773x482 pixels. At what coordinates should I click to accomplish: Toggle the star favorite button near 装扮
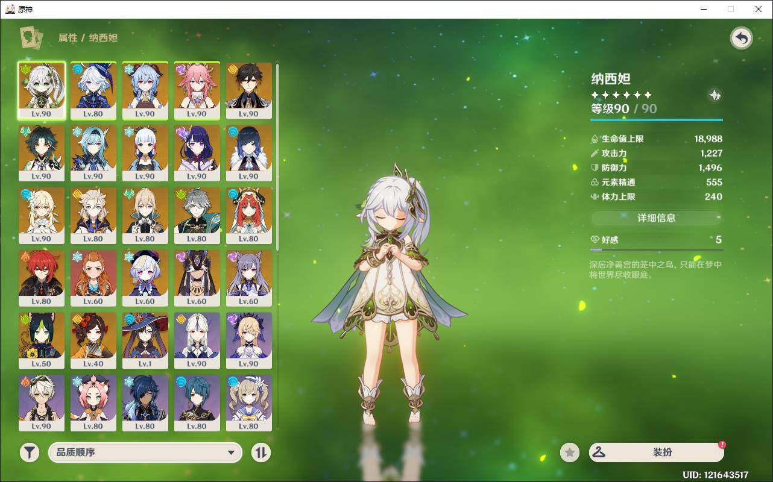[x=570, y=452]
